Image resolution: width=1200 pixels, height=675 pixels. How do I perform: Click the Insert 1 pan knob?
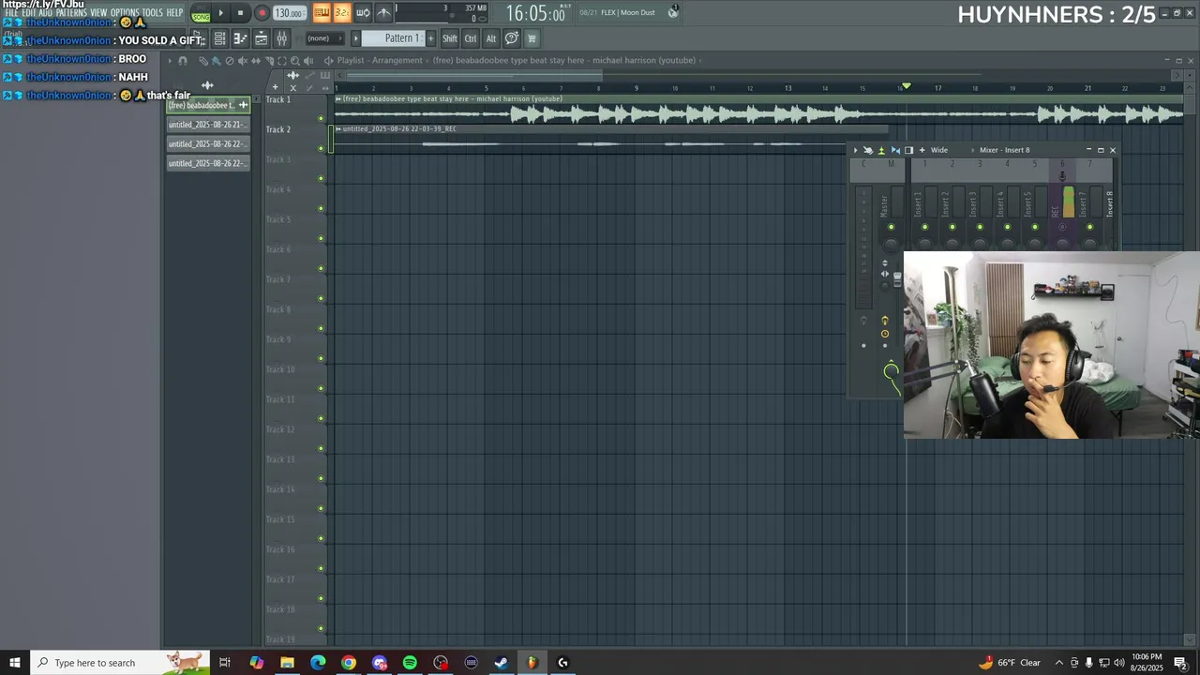(925, 244)
